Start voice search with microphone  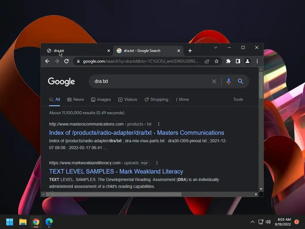(x=229, y=81)
